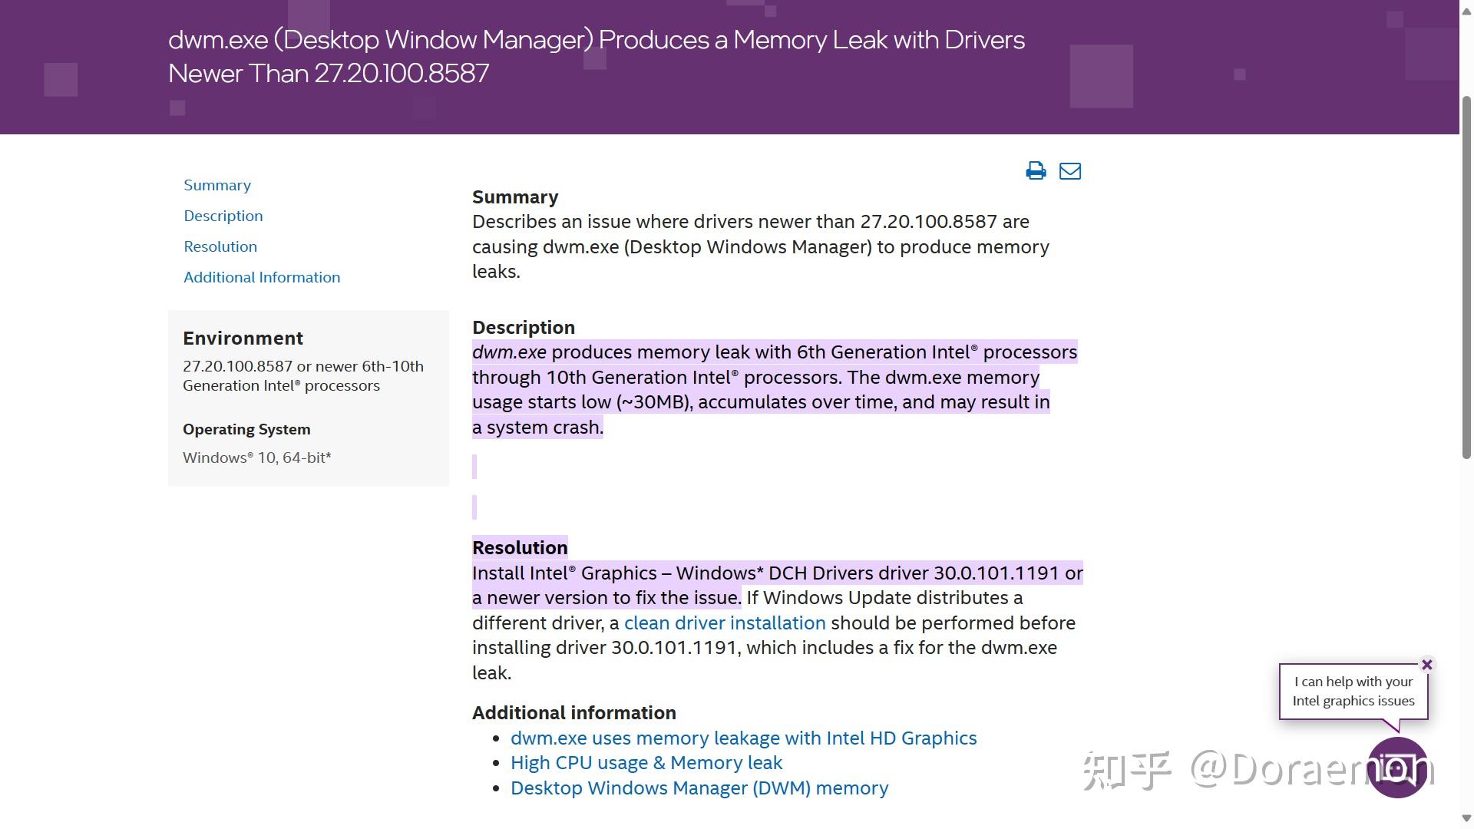Click the envelope icon to email this page
1474x829 pixels.
[1069, 170]
